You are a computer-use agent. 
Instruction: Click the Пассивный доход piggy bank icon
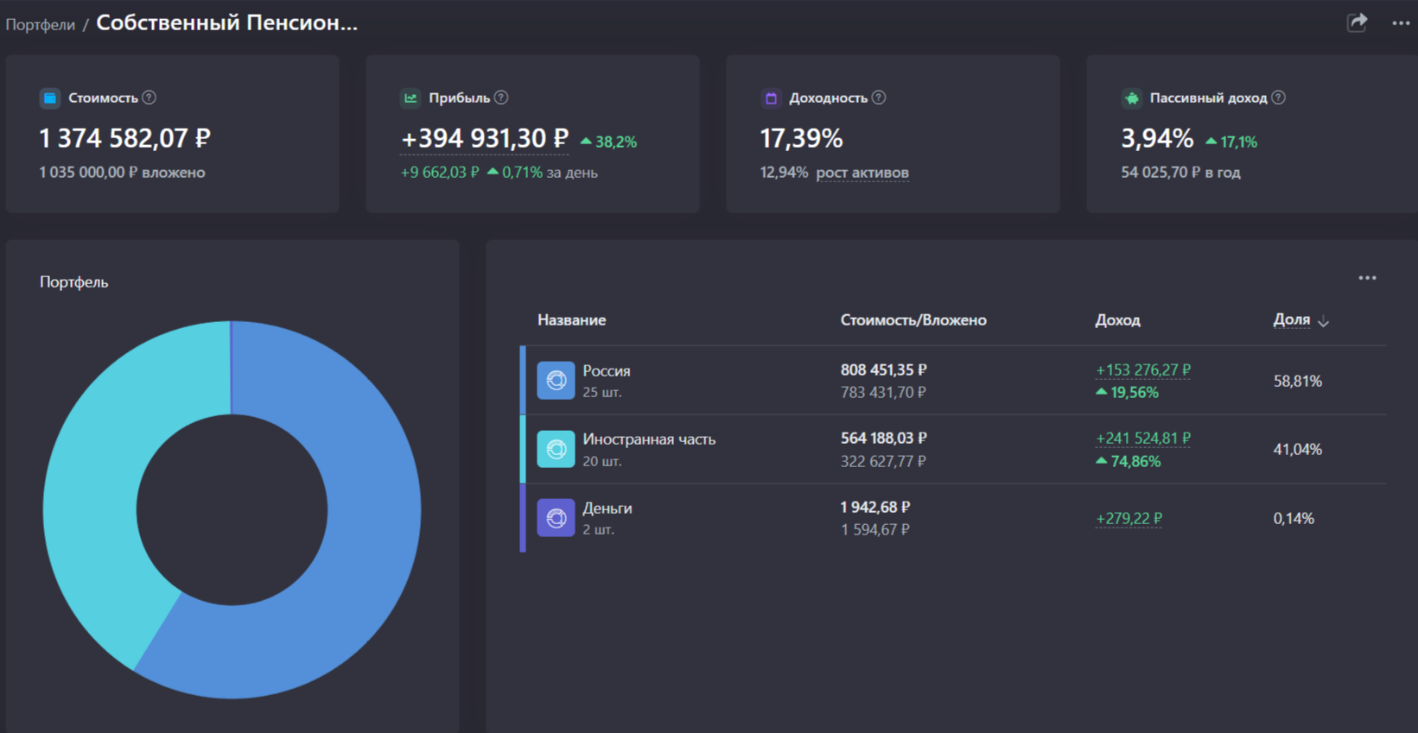(1131, 98)
